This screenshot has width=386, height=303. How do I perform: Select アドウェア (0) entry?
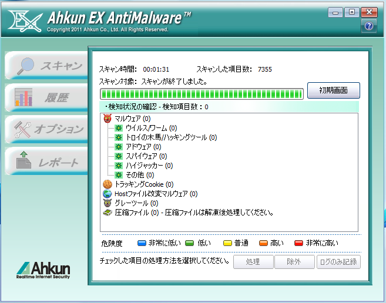point(143,147)
